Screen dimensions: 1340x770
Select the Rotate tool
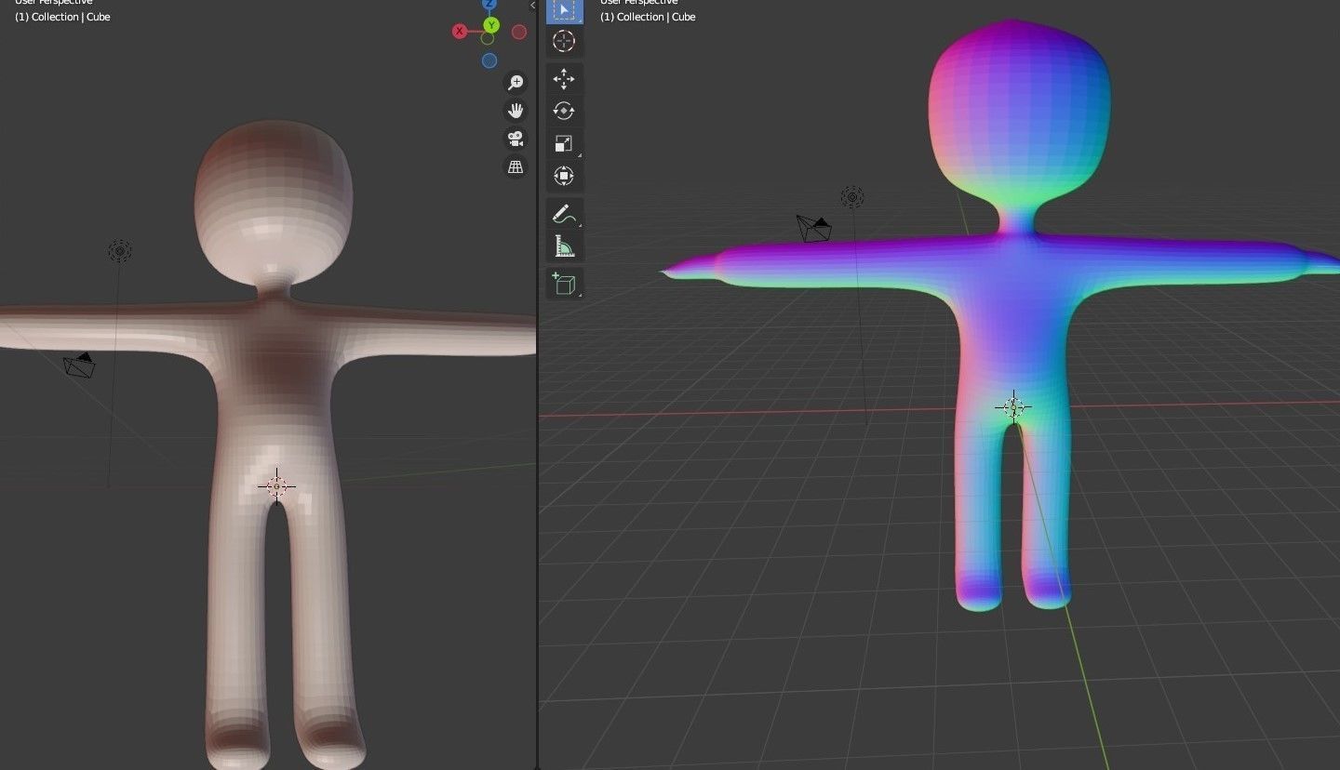564,111
